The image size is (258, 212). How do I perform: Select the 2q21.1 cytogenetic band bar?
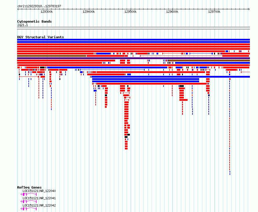[x=133, y=28]
